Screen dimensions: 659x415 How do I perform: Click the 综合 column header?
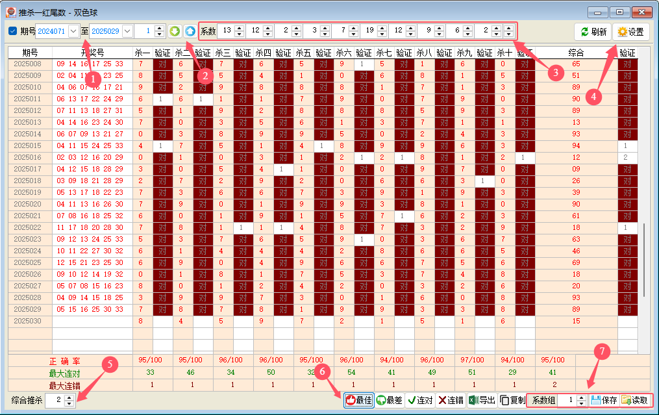[x=575, y=53]
